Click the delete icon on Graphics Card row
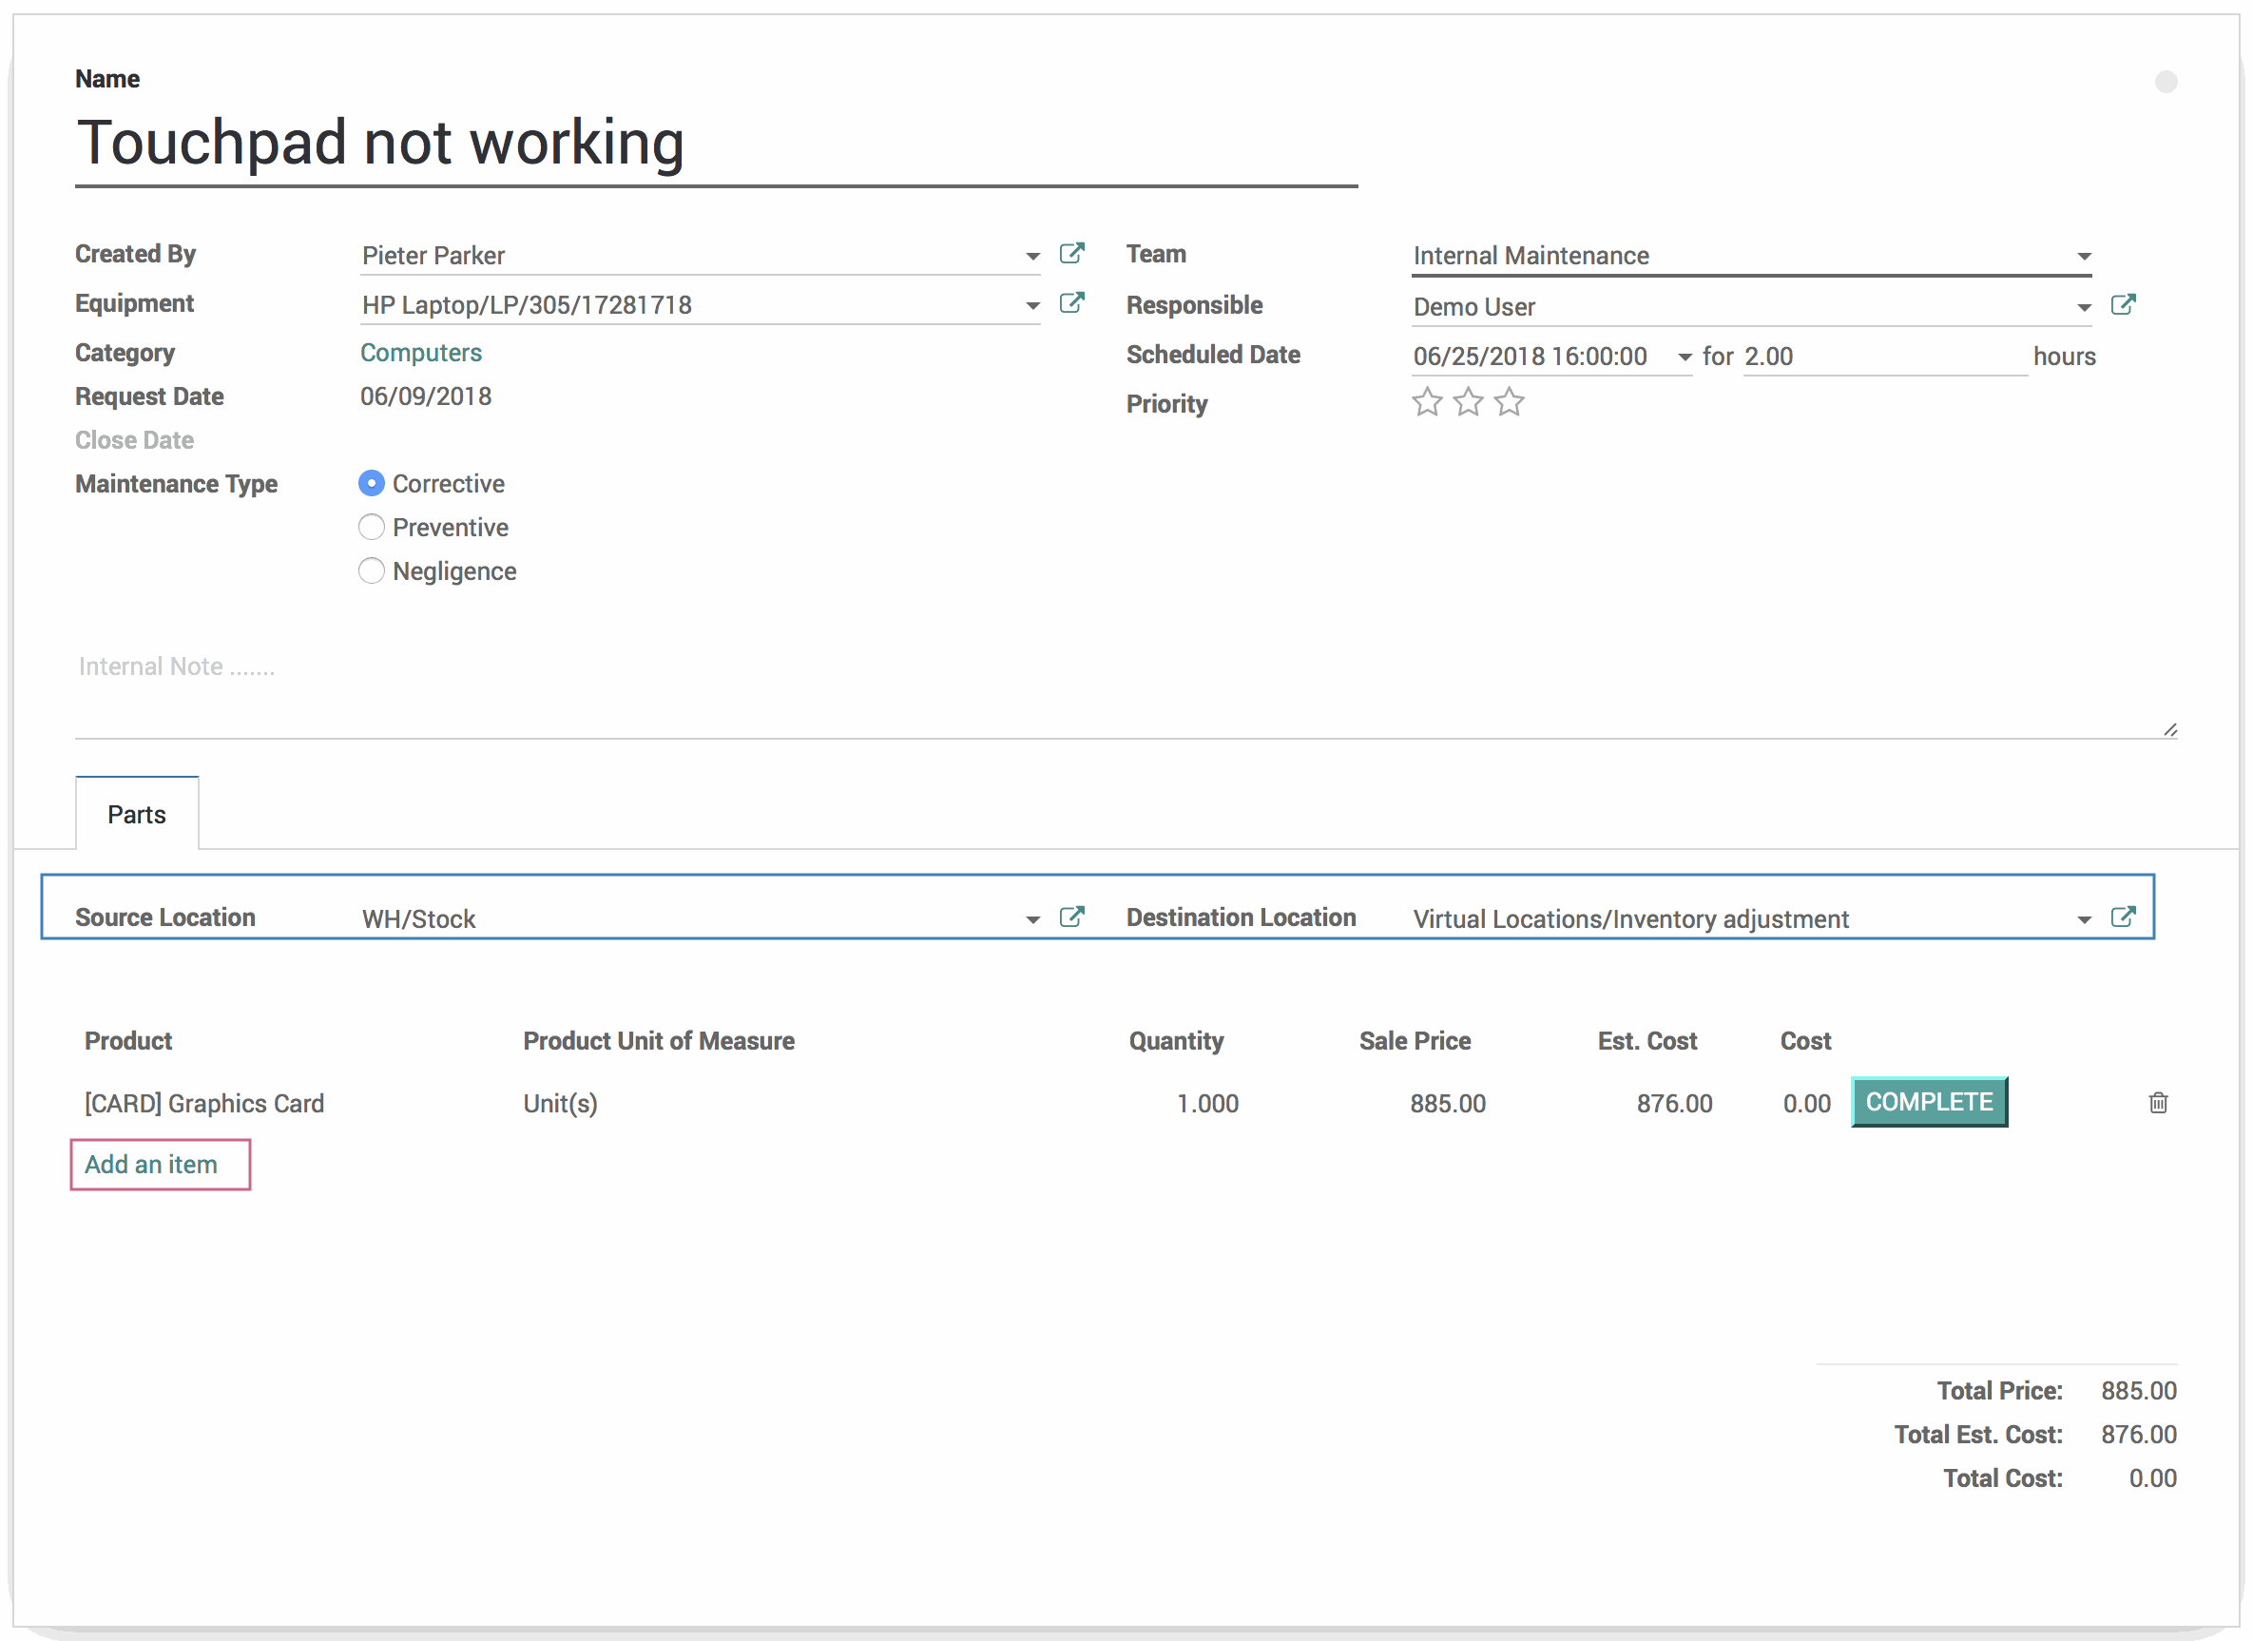 (x=2155, y=1102)
